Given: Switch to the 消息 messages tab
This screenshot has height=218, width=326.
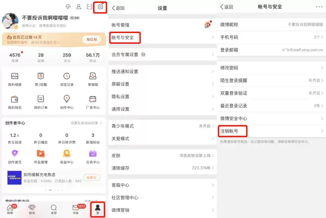Looking at the screenshot, I should (76, 209).
